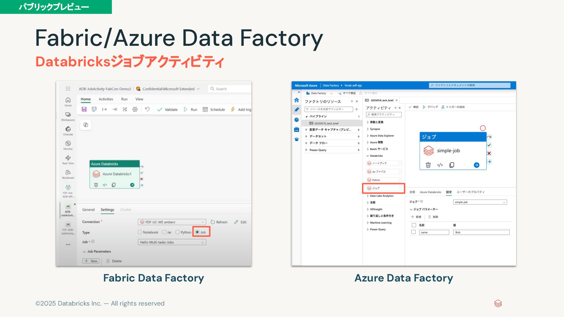Collapse the Job Parameters section in Fabric
This screenshot has height=317, width=564.
[x=84, y=252]
